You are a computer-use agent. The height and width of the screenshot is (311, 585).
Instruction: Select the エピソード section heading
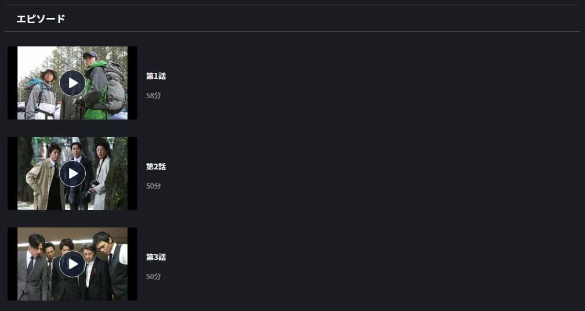[x=41, y=19]
